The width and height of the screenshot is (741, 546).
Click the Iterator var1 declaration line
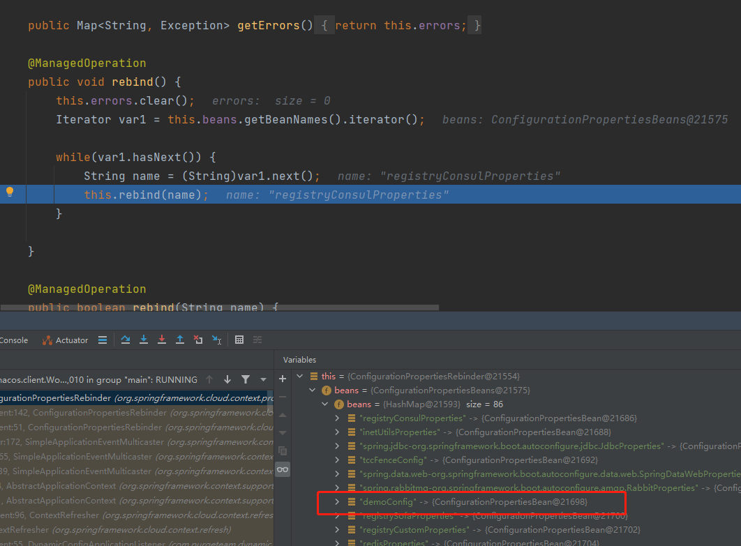240,120
